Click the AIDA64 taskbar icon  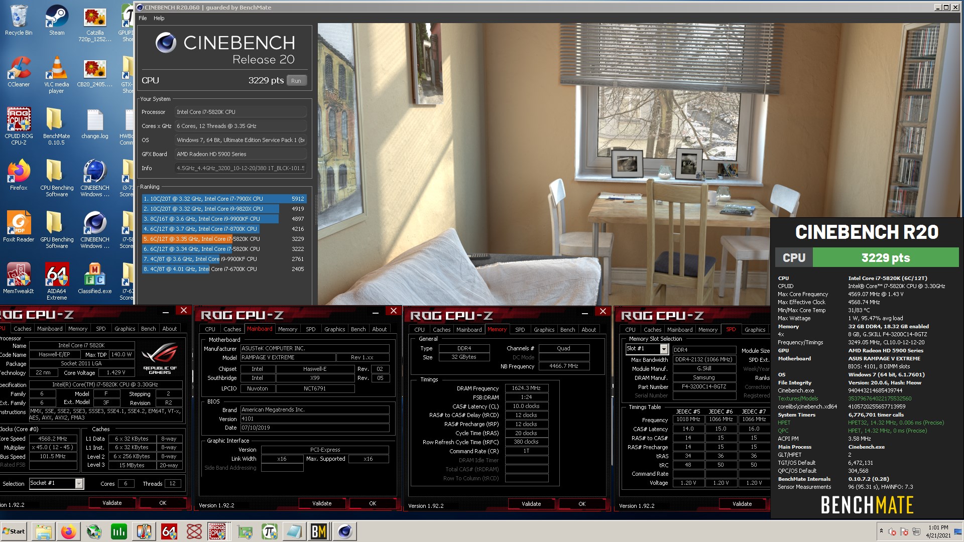point(169,531)
